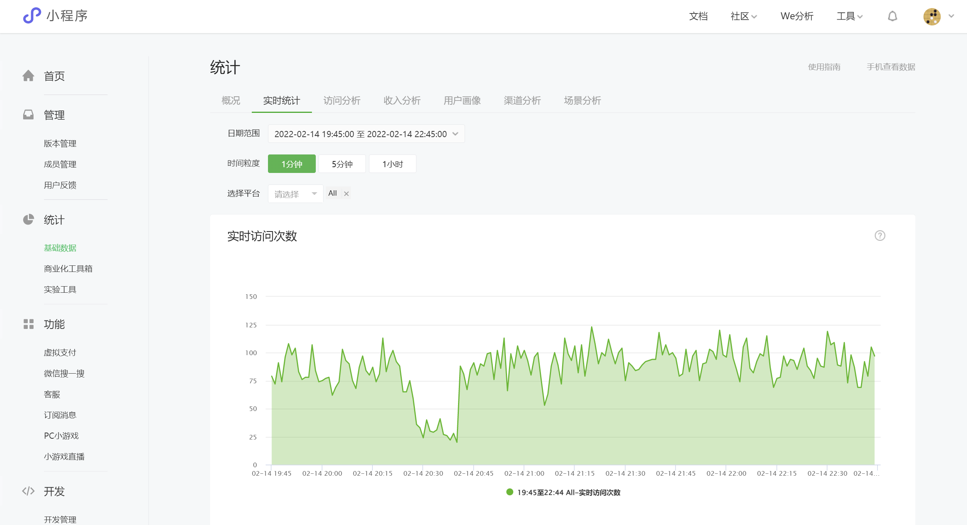The image size is (967, 525).
Task: Click the grid icon beside 功能
Action: pos(28,324)
